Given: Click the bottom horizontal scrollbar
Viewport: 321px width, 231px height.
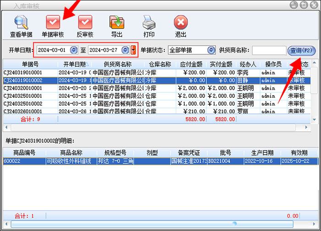Looking at the screenshot, I should [x=151, y=224].
